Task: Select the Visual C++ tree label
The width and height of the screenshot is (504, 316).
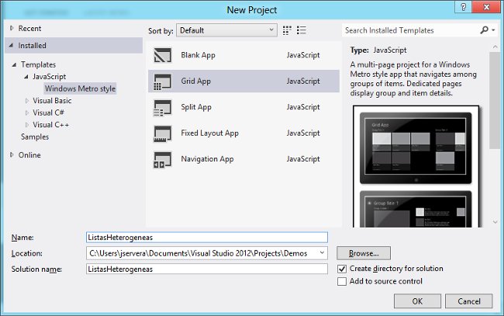Action: (x=50, y=125)
